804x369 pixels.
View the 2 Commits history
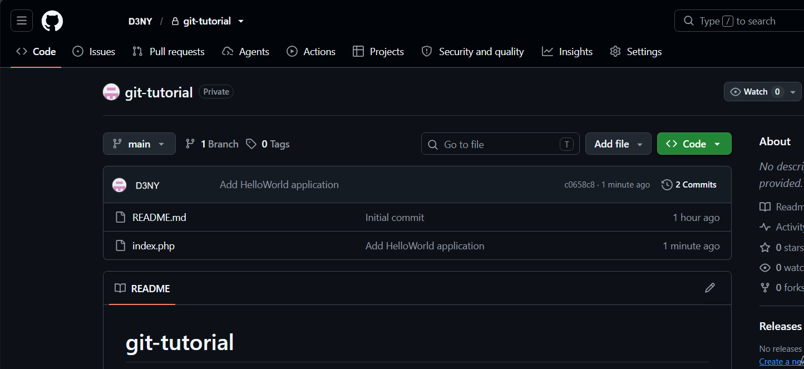[x=689, y=185]
